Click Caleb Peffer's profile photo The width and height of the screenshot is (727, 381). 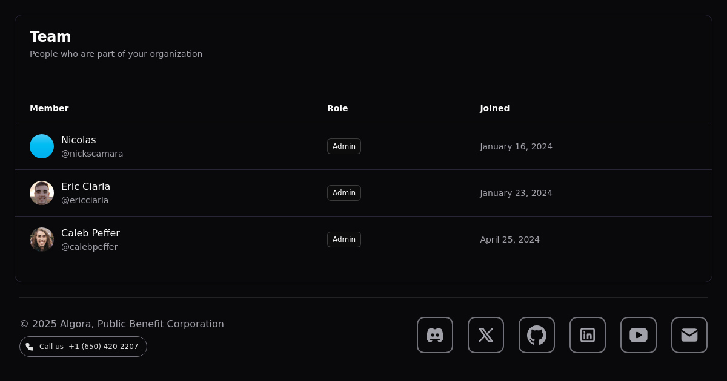click(x=42, y=239)
